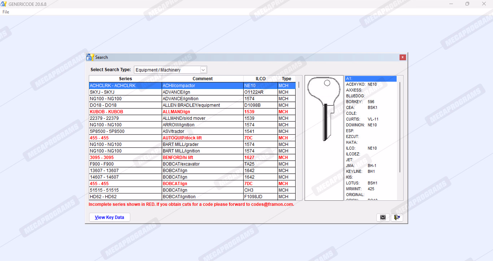Click the Comment column header
Viewport: 493px width, 261px height.
click(x=202, y=79)
